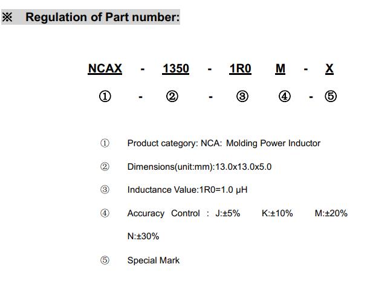Viewport: 370px width, 296px height.
Task: Select the underlined 1350 code
Action: 176,69
